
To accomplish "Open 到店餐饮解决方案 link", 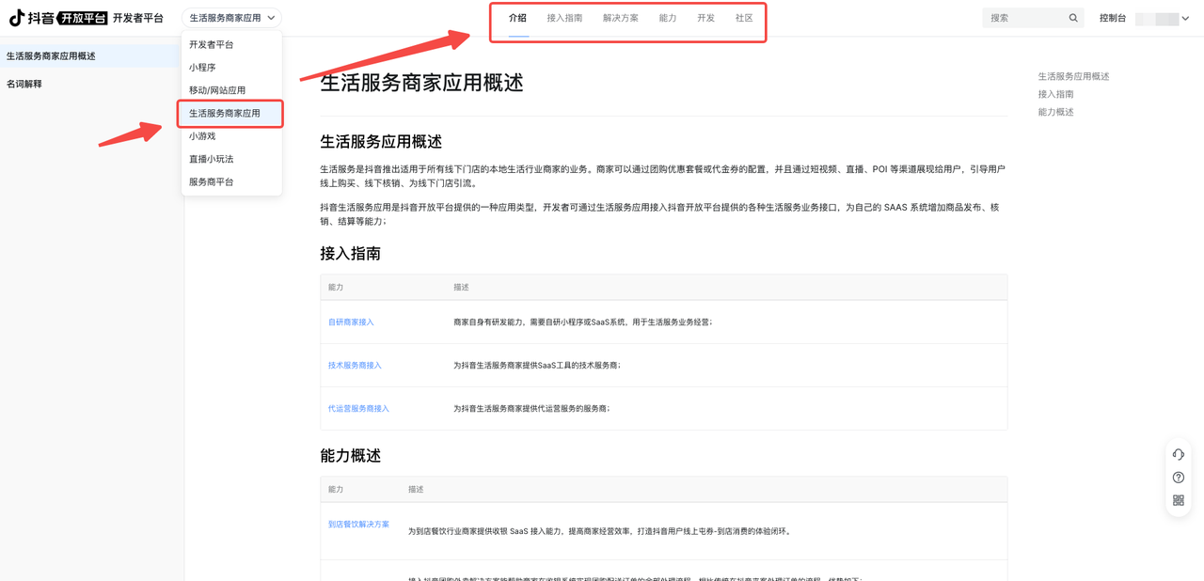I will coord(358,525).
